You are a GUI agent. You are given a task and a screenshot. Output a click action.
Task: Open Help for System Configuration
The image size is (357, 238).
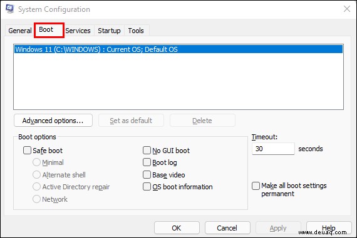pos(329,228)
